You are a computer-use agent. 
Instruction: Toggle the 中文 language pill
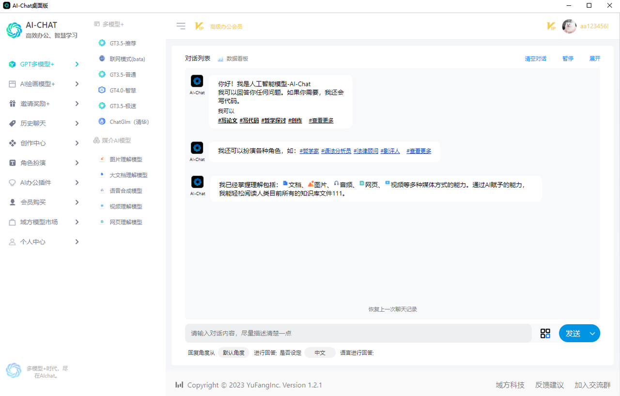click(320, 353)
